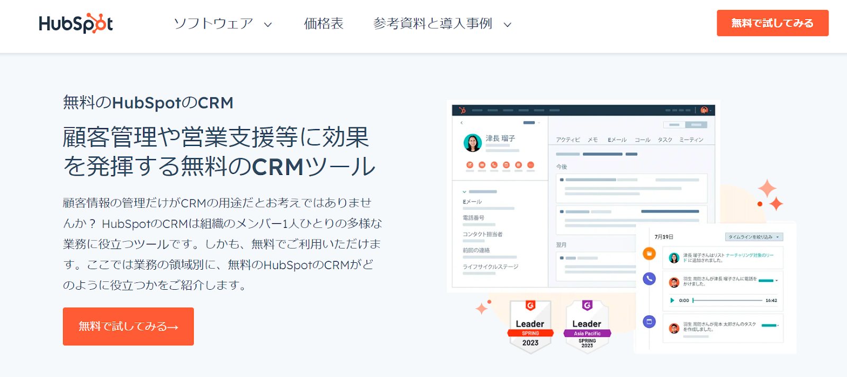The image size is (847, 377).
Task: Play the call recording
Action: [x=672, y=300]
